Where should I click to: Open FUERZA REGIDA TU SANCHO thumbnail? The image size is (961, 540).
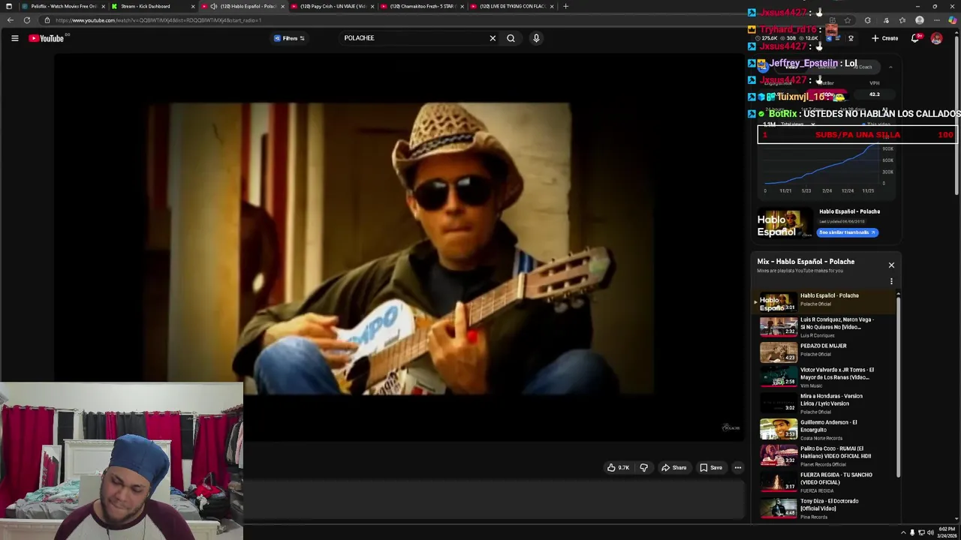click(779, 481)
